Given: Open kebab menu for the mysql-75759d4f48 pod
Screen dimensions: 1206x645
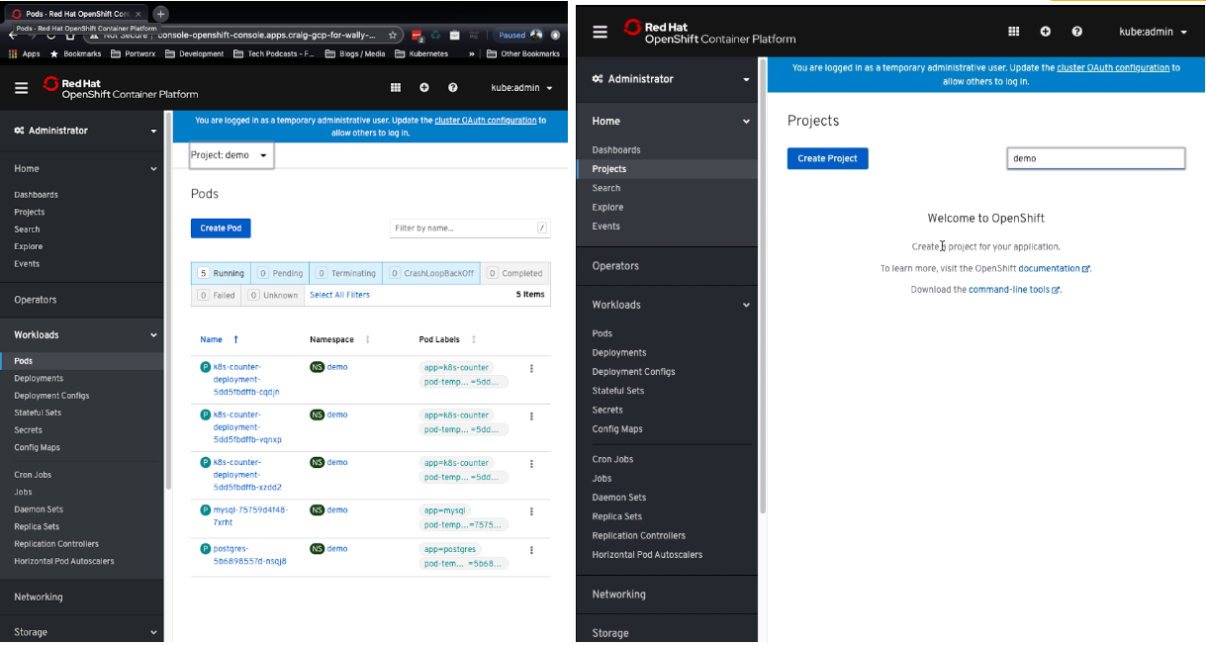Looking at the screenshot, I should [x=531, y=511].
